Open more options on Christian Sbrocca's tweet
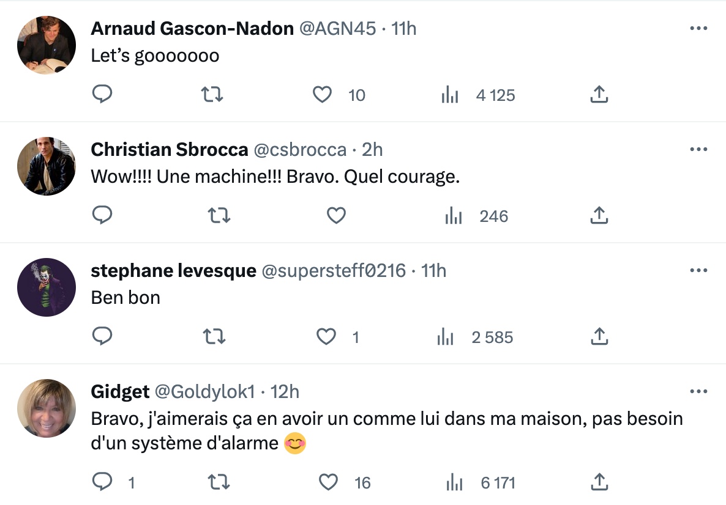 698,149
